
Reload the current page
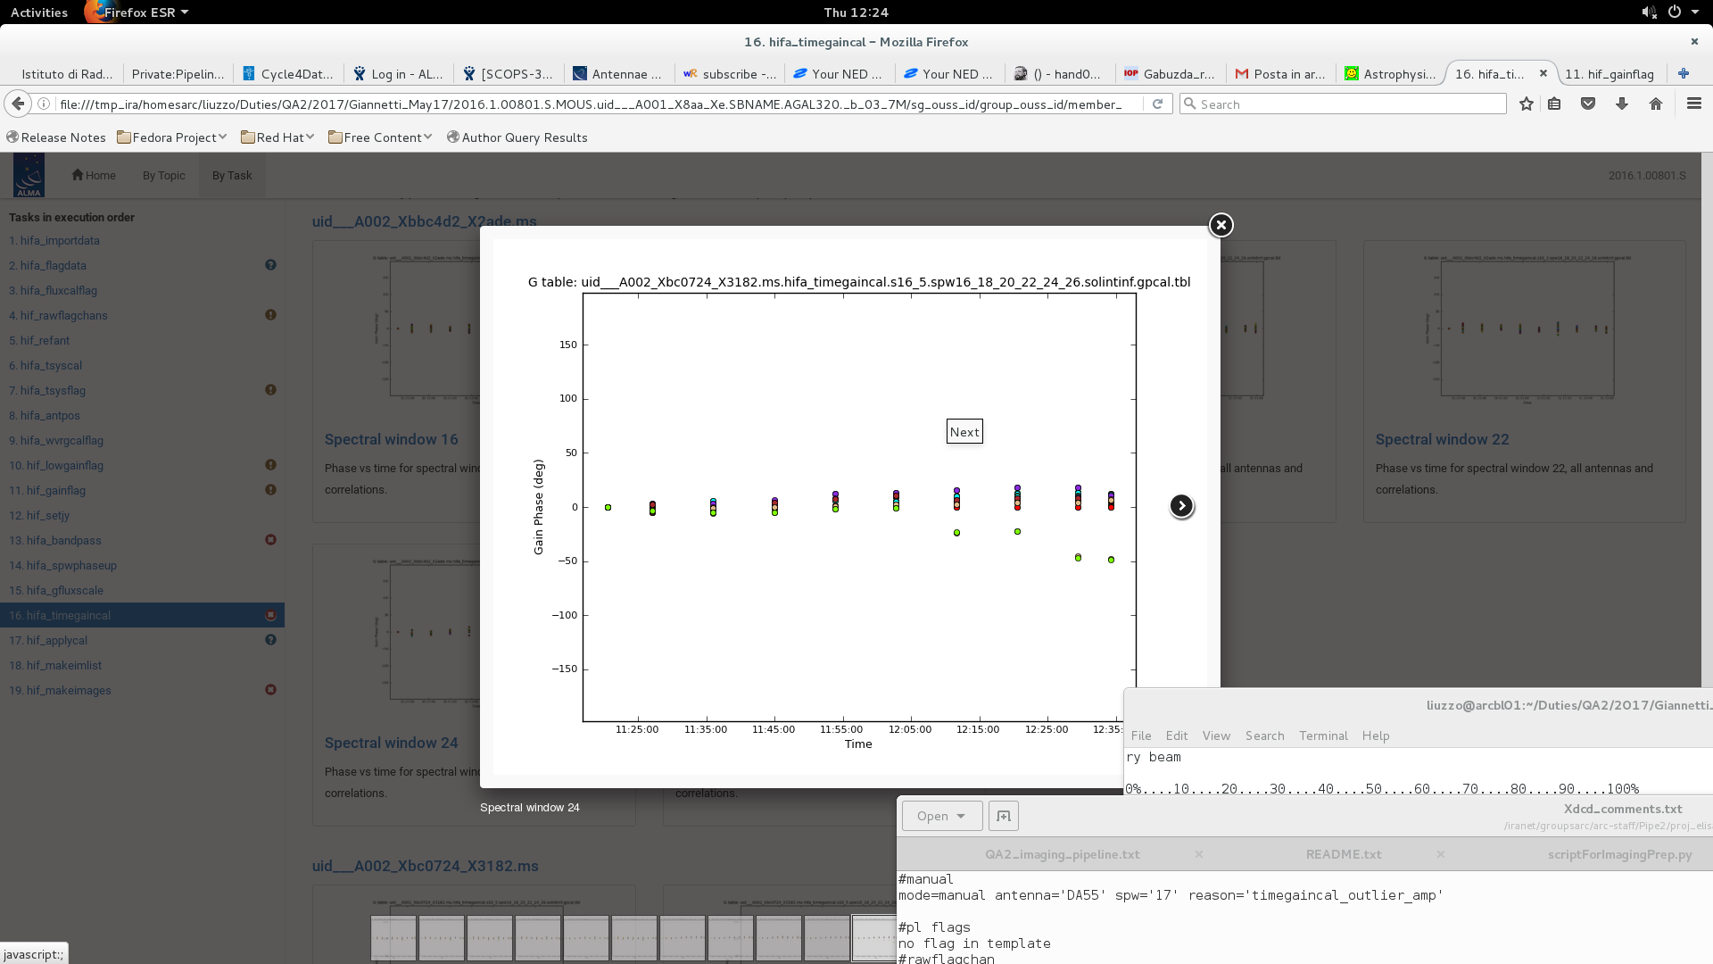tap(1157, 104)
